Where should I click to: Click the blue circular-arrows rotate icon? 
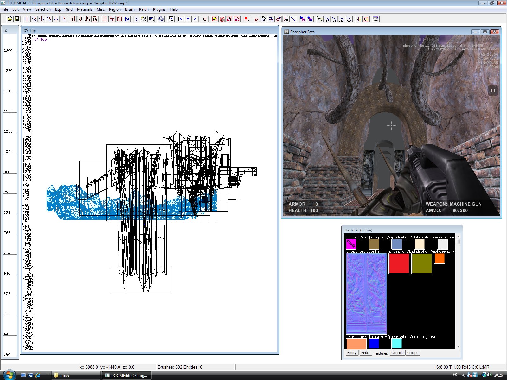(x=161, y=19)
